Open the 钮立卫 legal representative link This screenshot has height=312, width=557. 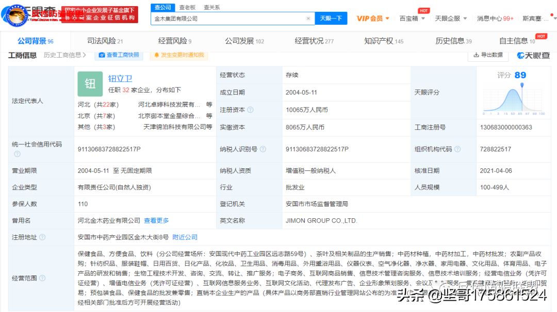tap(120, 79)
